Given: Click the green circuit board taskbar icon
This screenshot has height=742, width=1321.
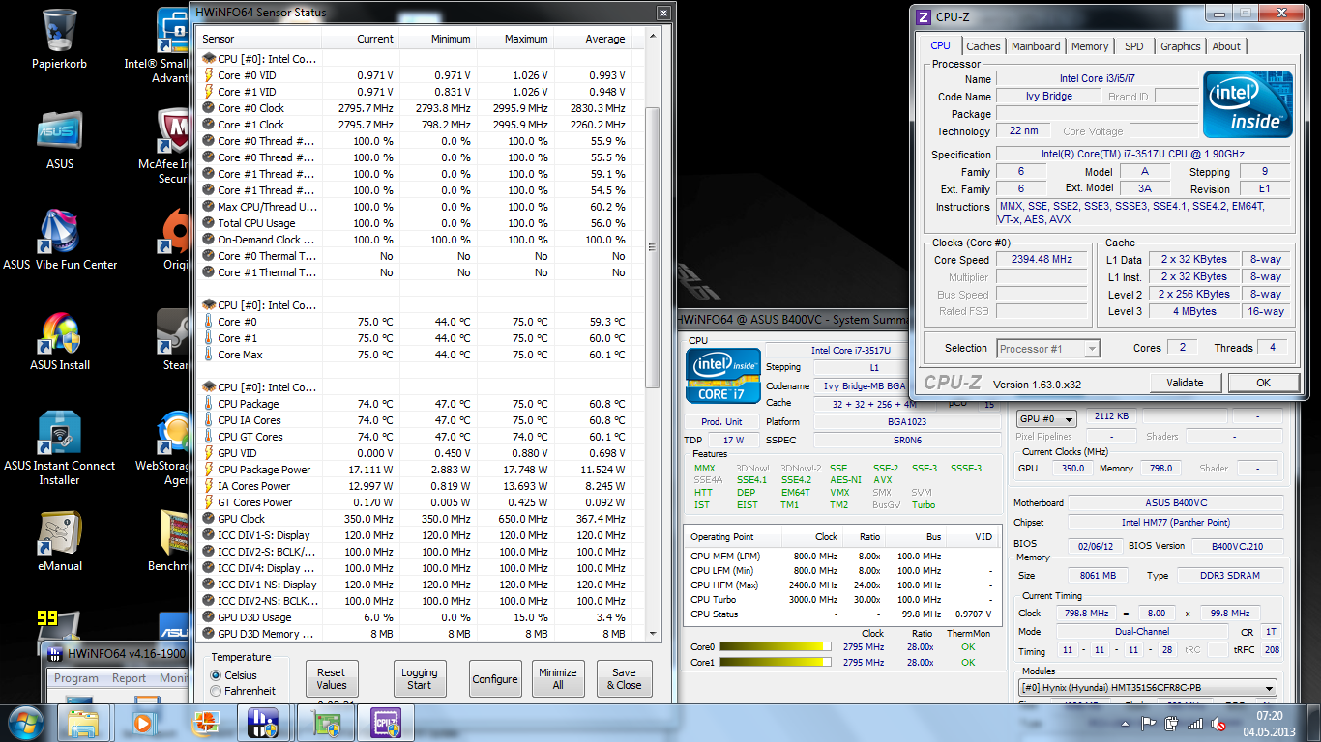Looking at the screenshot, I should tap(325, 723).
